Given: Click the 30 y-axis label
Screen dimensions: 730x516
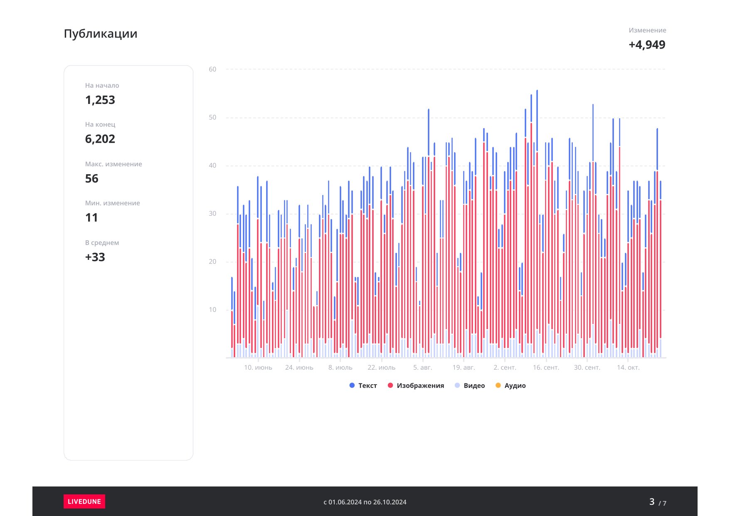Looking at the screenshot, I should click(x=212, y=214).
